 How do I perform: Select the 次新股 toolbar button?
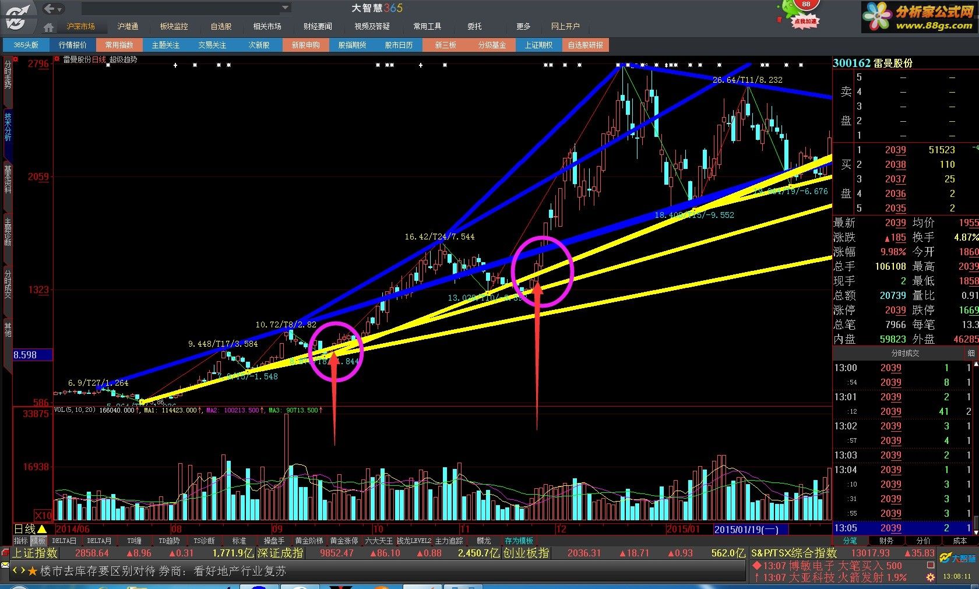pos(259,45)
